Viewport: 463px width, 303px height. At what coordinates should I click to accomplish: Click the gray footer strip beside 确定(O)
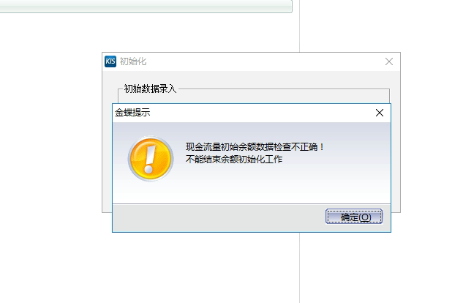coord(219,217)
